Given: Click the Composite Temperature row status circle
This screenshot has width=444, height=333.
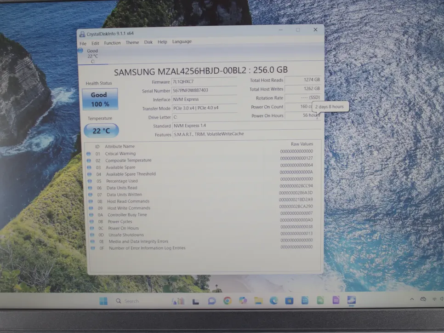Looking at the screenshot, I should (x=89, y=161).
